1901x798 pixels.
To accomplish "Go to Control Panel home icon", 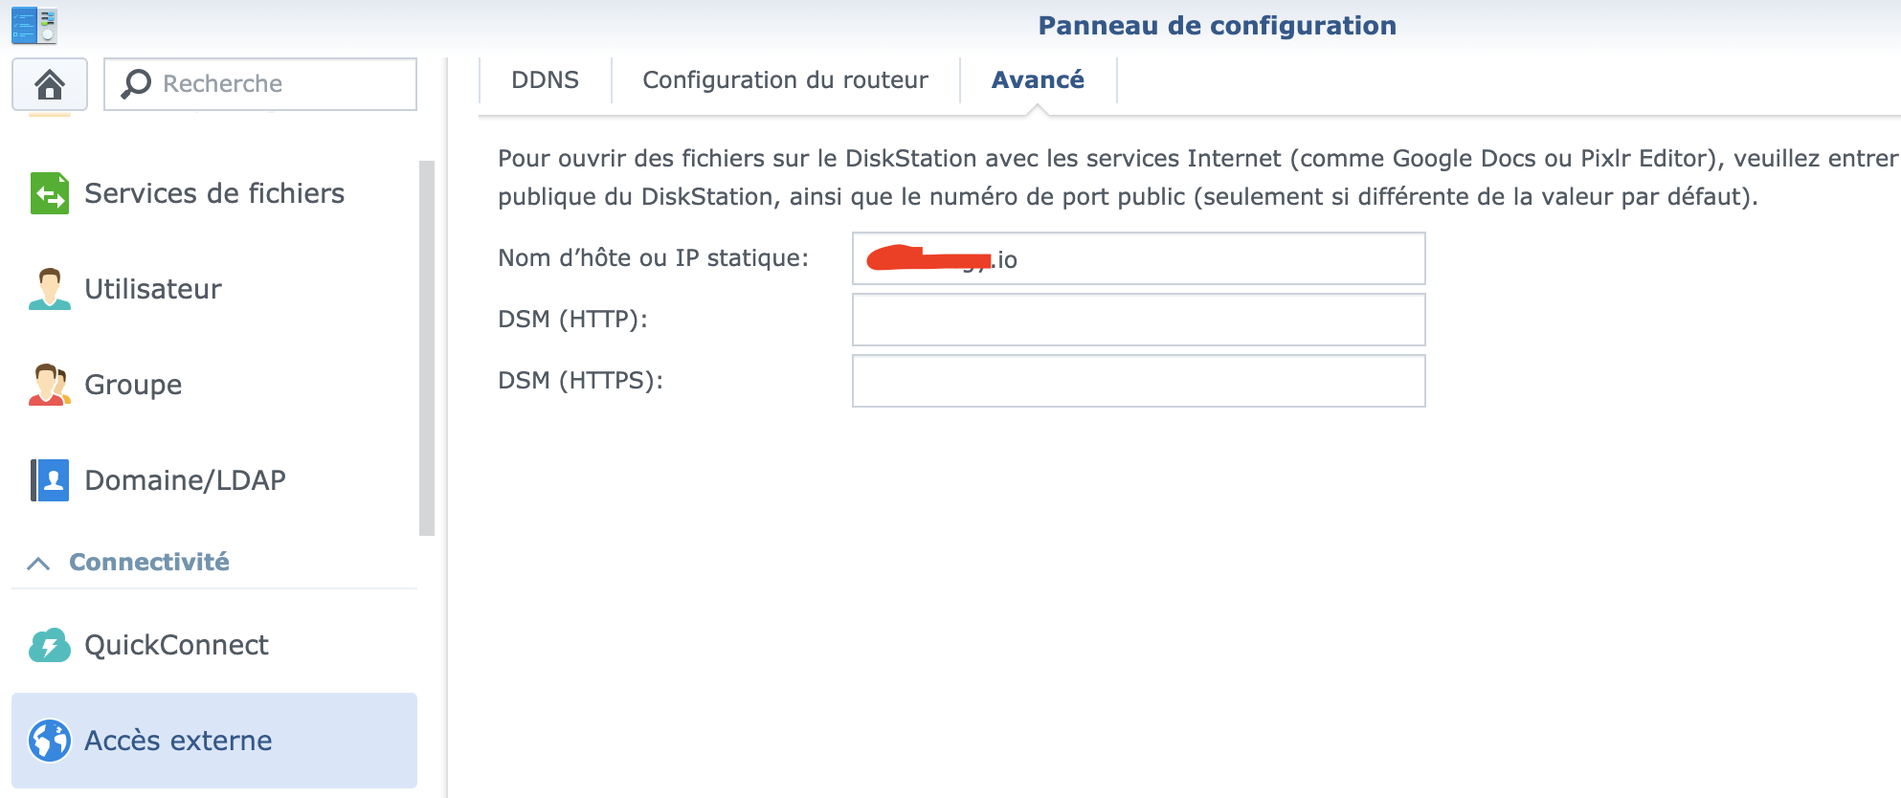I will 50,84.
